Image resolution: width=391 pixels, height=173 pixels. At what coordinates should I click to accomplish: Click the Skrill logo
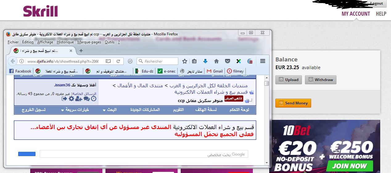coord(40,11)
